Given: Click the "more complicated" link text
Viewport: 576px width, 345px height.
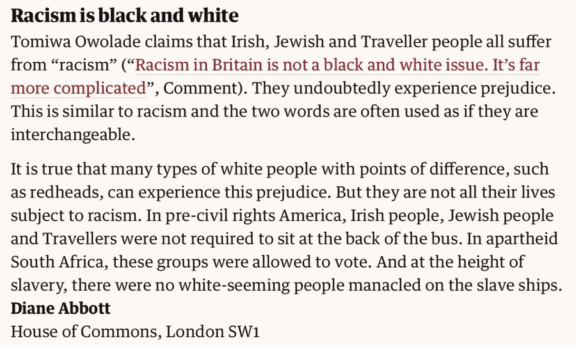Looking at the screenshot, I should pos(78,88).
